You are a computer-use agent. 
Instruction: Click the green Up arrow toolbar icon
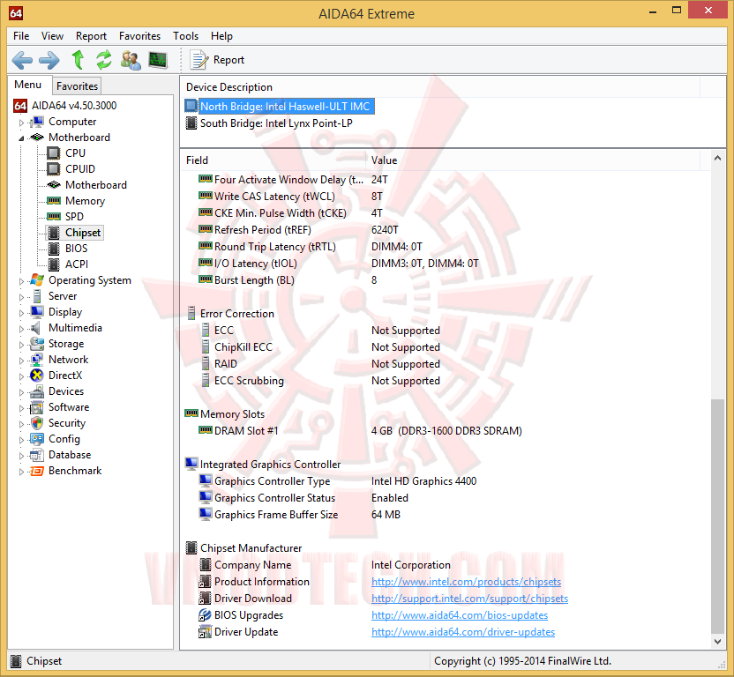pyautogui.click(x=78, y=60)
